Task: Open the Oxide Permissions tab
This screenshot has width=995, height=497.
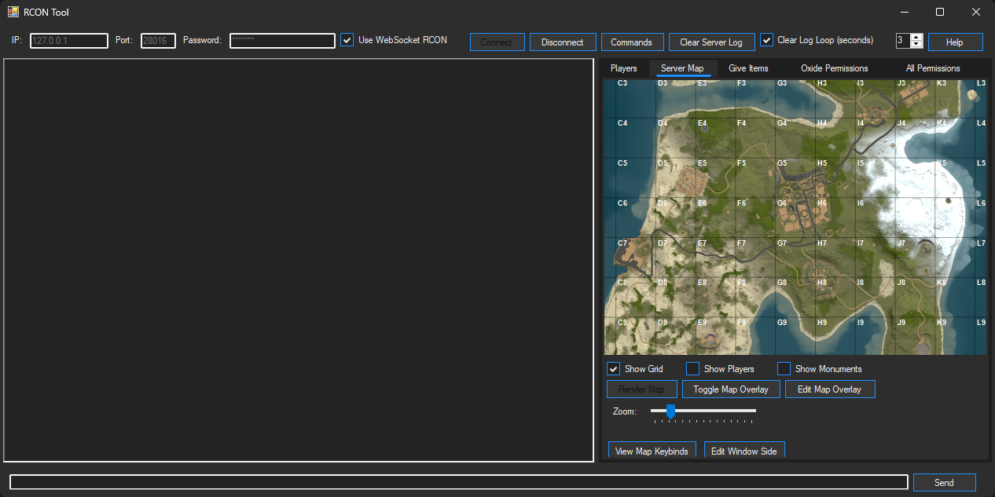Action: (x=834, y=68)
